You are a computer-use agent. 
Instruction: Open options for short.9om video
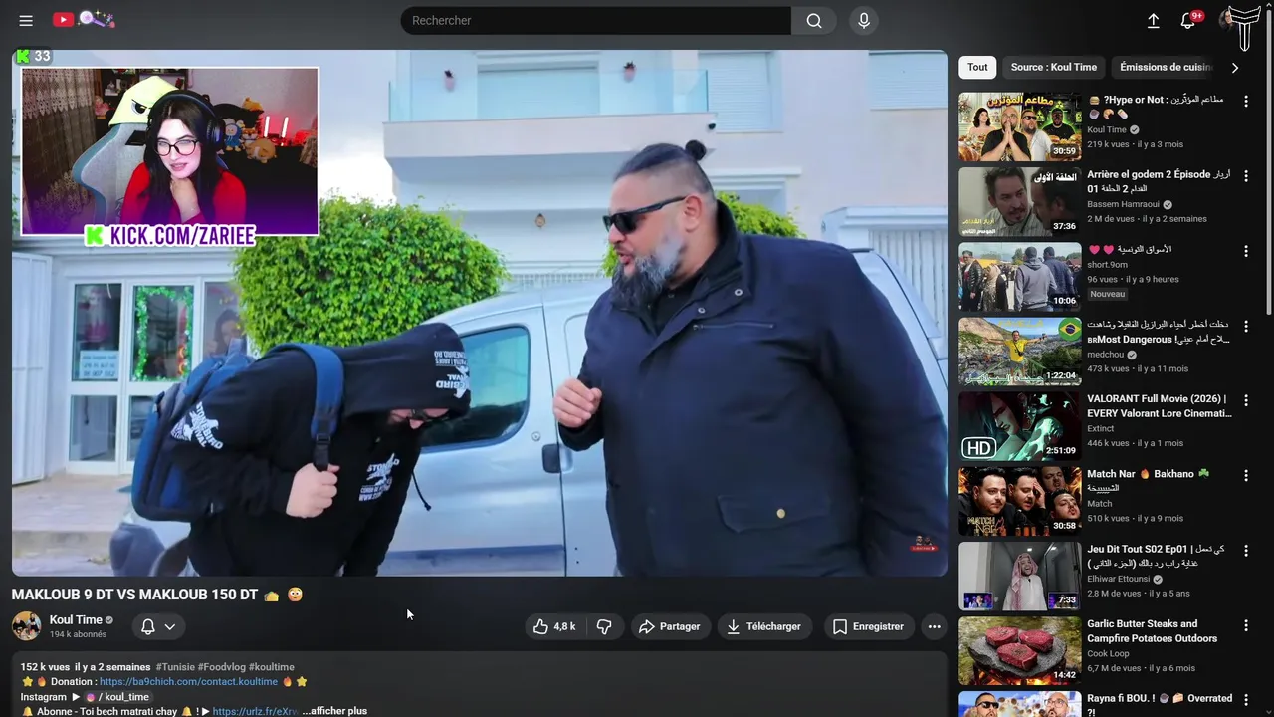click(1246, 251)
